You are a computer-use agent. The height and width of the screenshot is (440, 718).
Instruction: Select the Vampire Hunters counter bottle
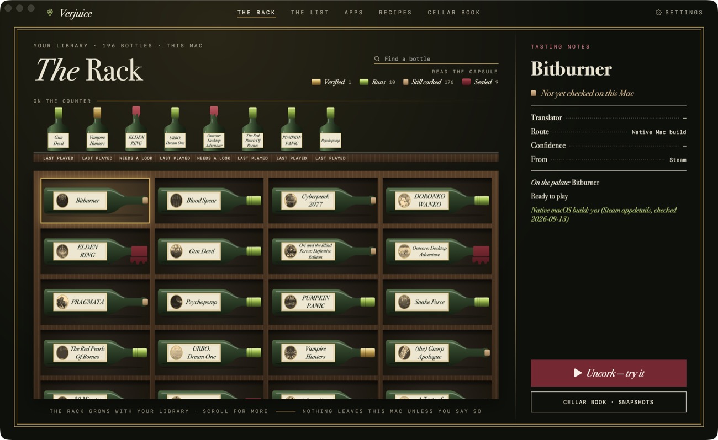(x=97, y=128)
